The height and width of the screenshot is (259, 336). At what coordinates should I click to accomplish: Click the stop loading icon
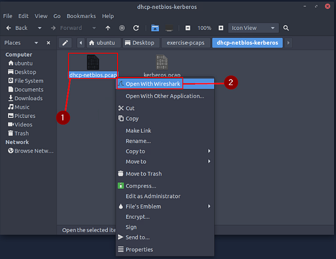tap(122, 28)
